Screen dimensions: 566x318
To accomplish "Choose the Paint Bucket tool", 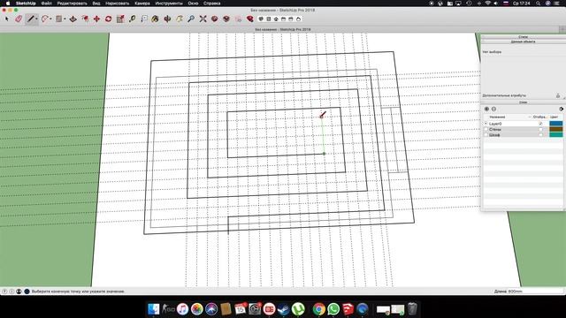I will tap(156, 19).
